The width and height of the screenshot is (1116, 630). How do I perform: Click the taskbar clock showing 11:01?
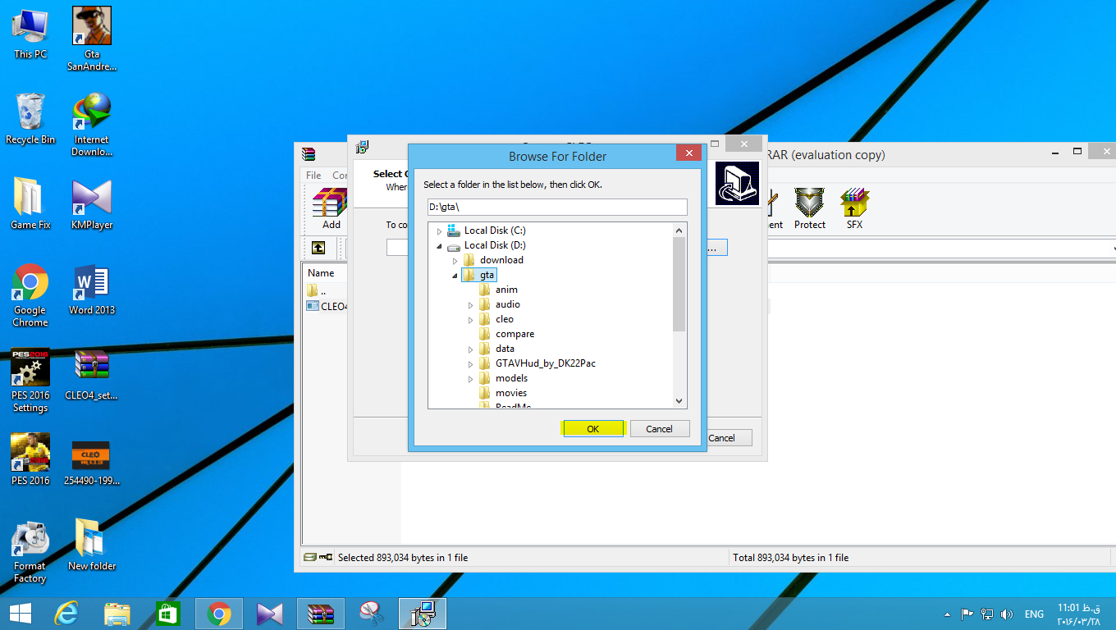tap(1079, 614)
